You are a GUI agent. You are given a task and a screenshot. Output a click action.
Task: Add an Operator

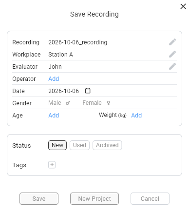pos(54,79)
